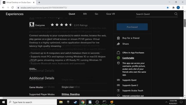
Task: Open the Windows notification center icon
Action: 181,102
